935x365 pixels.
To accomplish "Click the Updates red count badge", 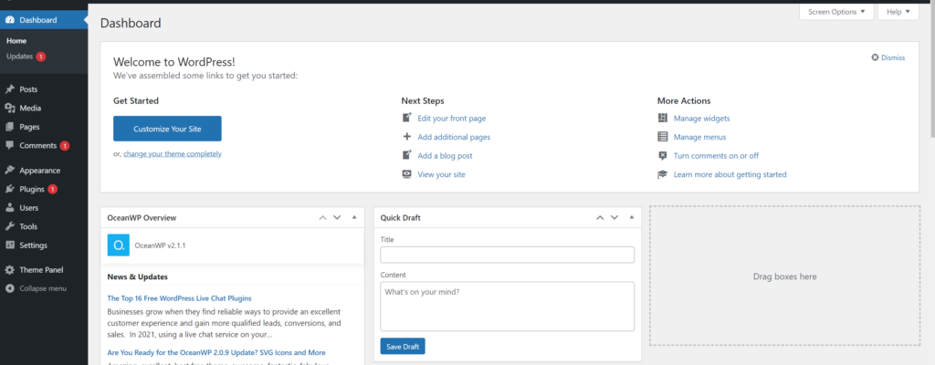I will coord(40,57).
